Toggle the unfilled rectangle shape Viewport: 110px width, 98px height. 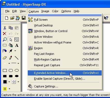pyautogui.click(x=5, y=70)
